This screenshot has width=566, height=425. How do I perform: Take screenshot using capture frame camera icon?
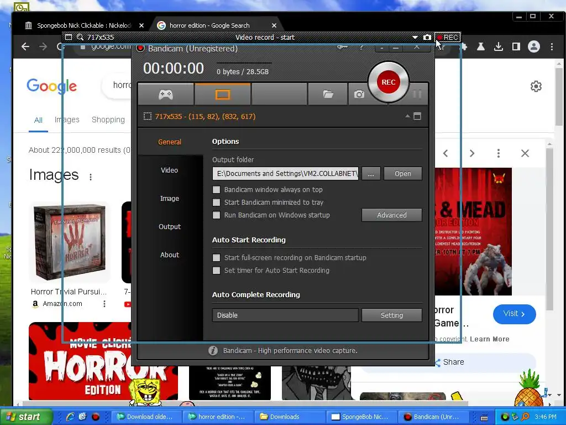coord(427,37)
